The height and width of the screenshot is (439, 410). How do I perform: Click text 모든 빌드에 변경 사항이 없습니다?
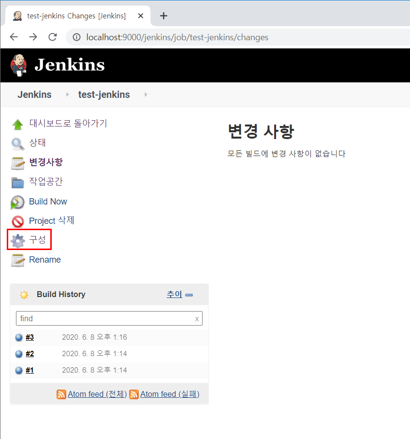click(x=286, y=154)
